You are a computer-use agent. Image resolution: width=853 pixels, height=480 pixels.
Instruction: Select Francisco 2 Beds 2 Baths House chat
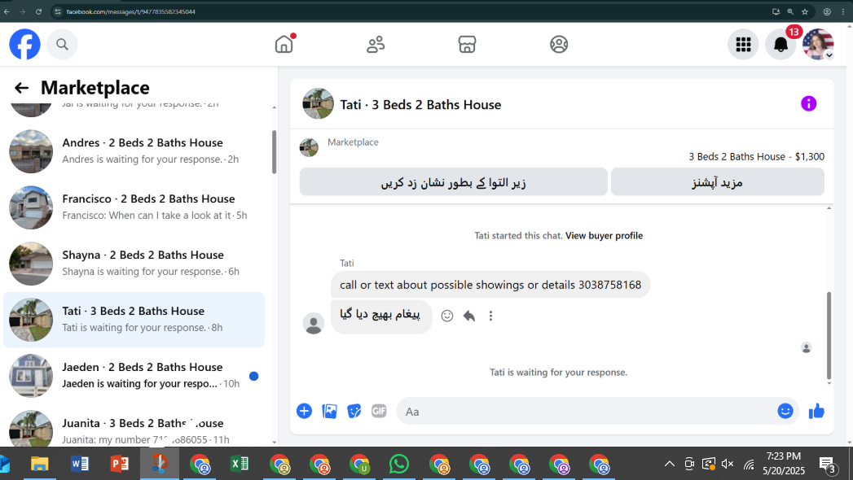(x=134, y=207)
